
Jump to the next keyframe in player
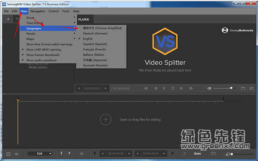(191, 88)
